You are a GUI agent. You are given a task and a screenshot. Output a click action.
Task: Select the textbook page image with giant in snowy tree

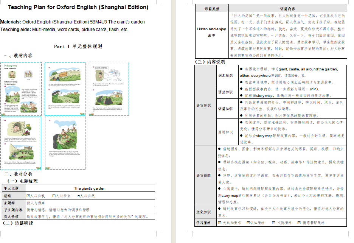point(109,89)
